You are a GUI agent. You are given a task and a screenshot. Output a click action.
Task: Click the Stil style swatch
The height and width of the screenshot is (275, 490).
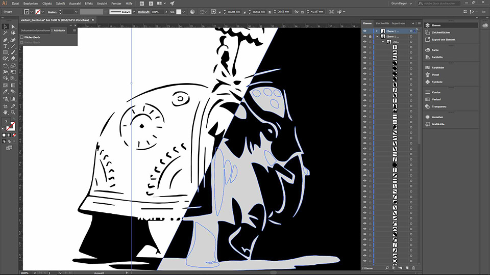tap(179, 12)
